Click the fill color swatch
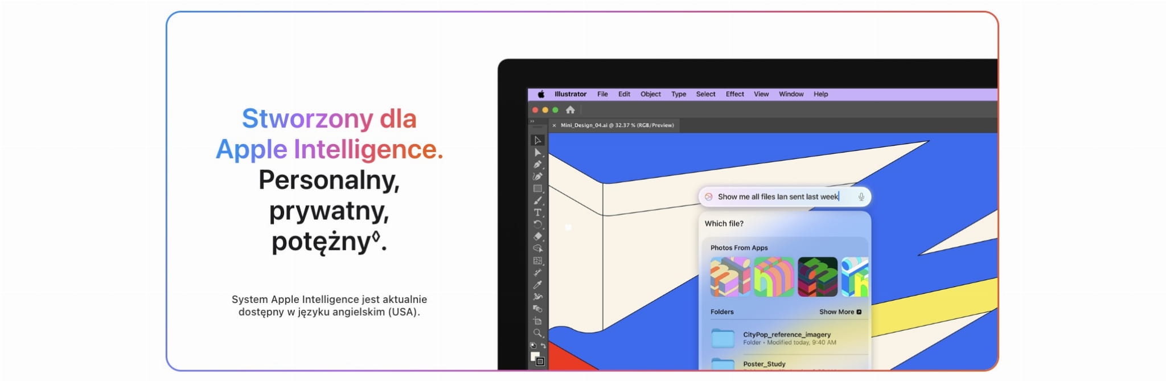 pyautogui.click(x=535, y=357)
